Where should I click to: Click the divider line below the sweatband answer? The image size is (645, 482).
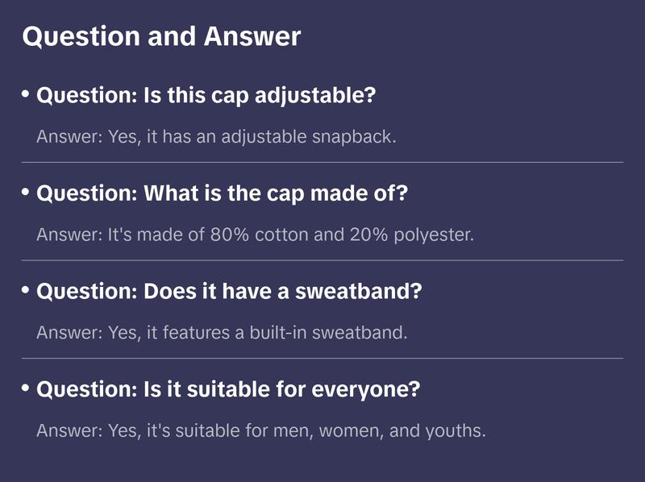tap(322, 358)
